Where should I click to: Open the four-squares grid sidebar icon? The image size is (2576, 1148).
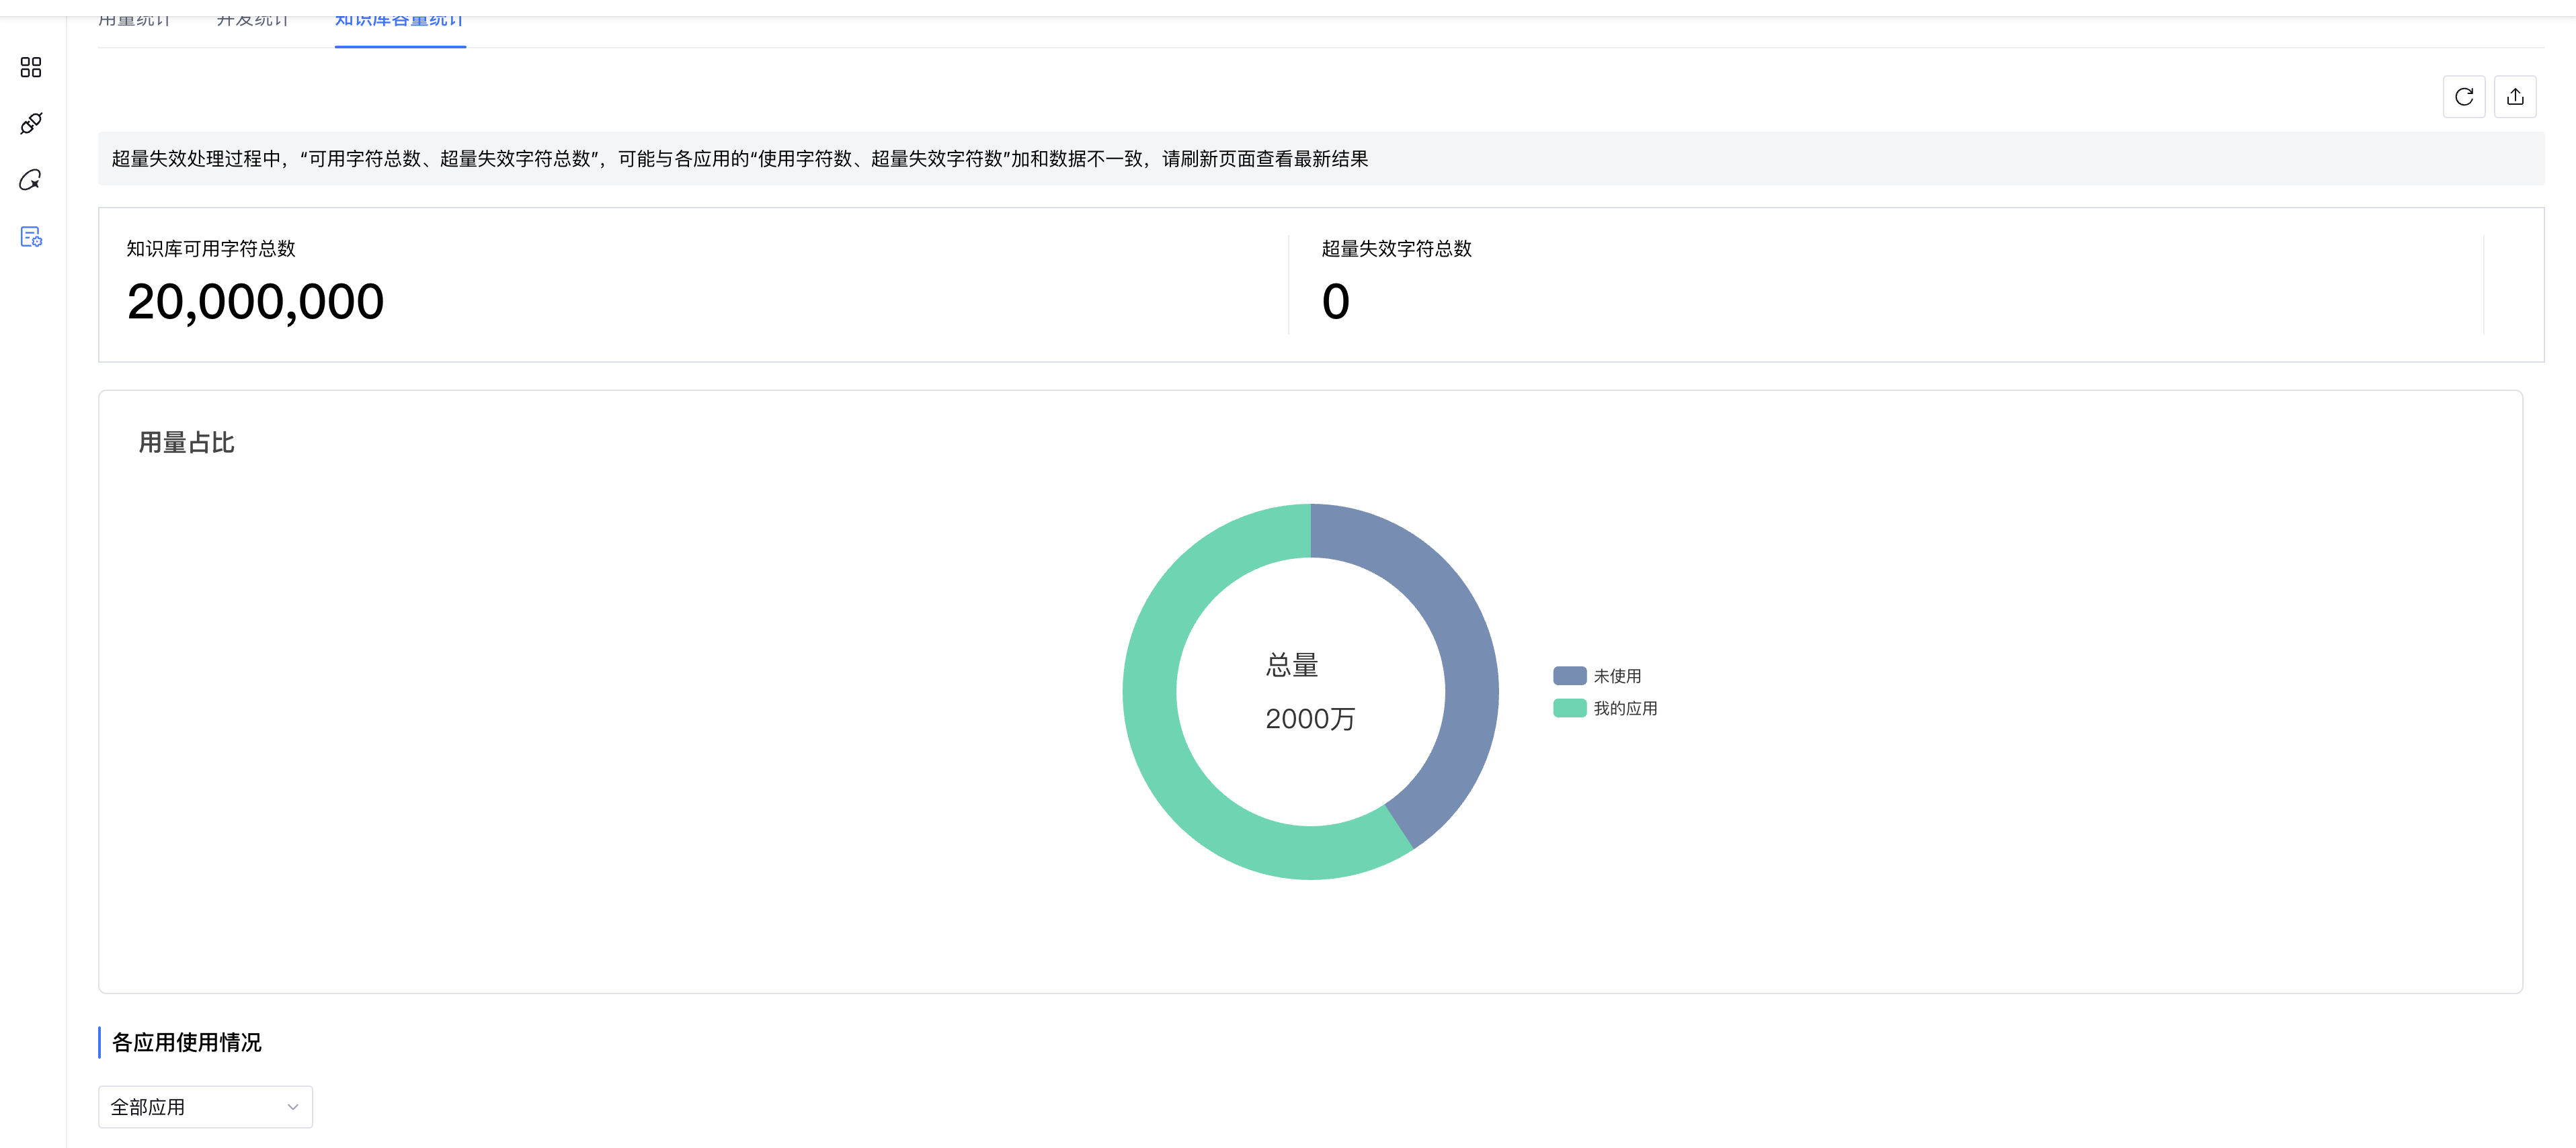pos(31,67)
